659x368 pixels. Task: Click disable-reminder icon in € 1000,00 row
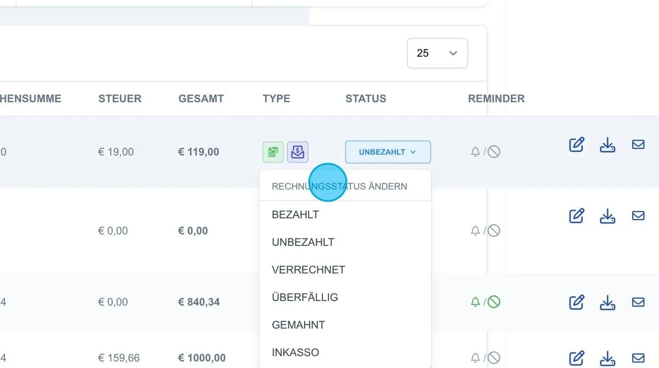point(494,357)
